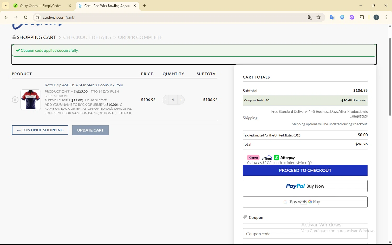Pay with PayPal Buy Now
392x245 pixels.
pyautogui.click(x=305, y=186)
